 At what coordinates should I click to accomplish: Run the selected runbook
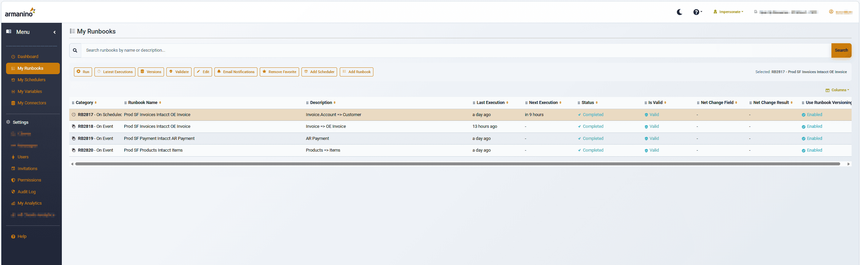coord(83,72)
